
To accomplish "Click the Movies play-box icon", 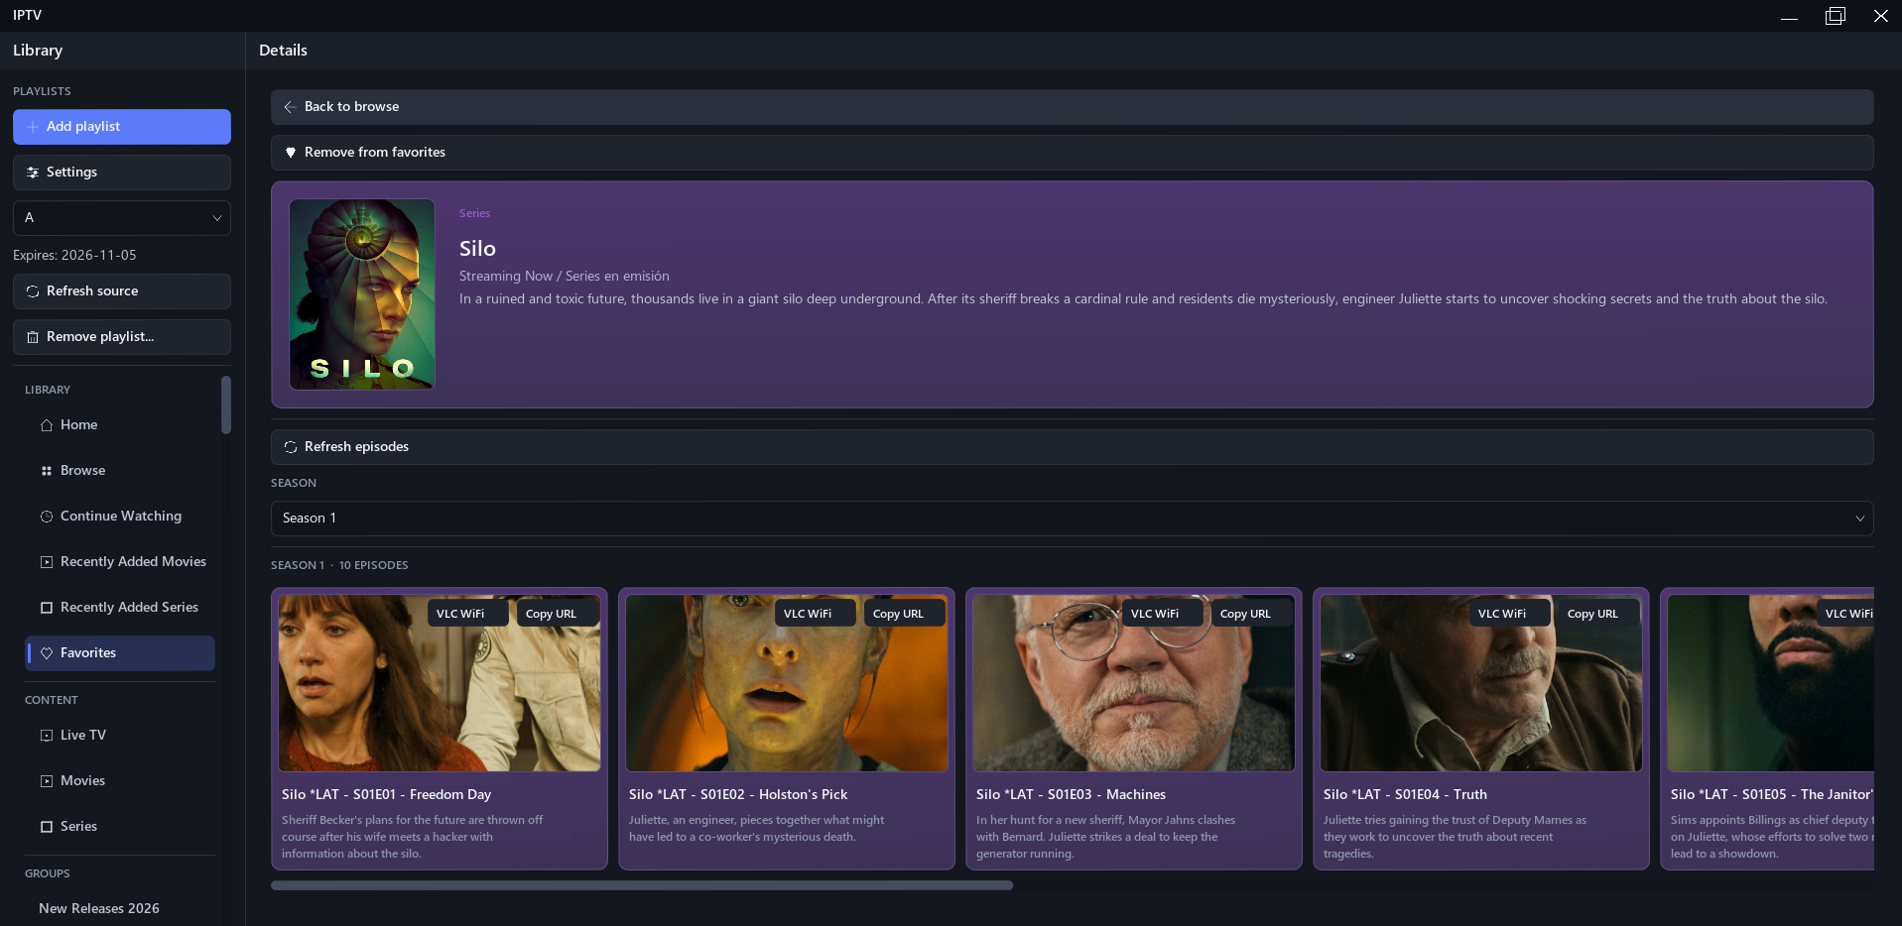I will [47, 781].
